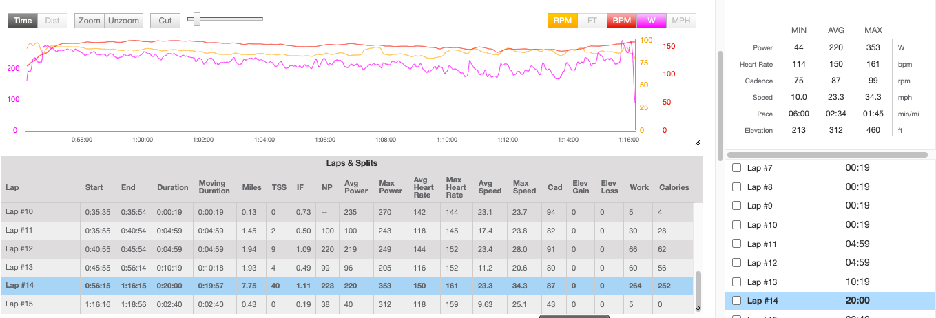Switch chart x-axis to Time

pyautogui.click(x=23, y=21)
